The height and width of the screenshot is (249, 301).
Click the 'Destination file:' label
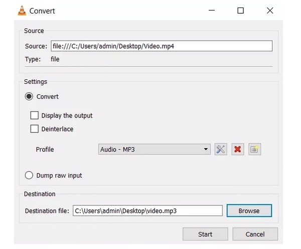47,211
